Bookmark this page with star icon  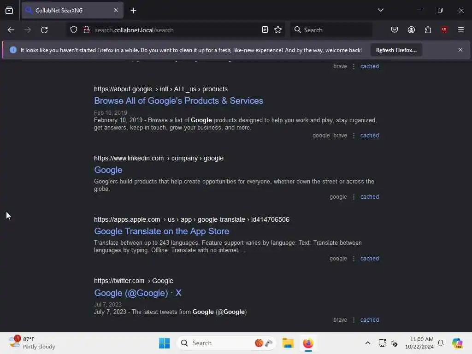click(x=278, y=30)
